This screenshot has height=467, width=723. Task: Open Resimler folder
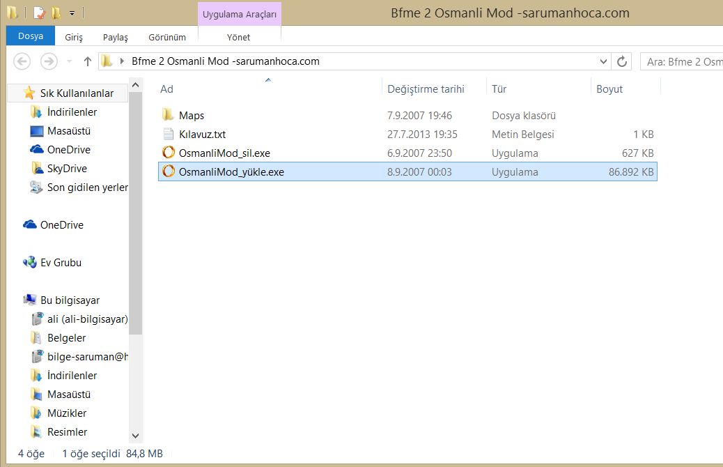68,432
